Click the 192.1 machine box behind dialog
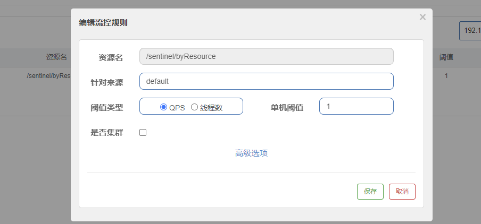This screenshot has height=224, width=481. [x=470, y=31]
